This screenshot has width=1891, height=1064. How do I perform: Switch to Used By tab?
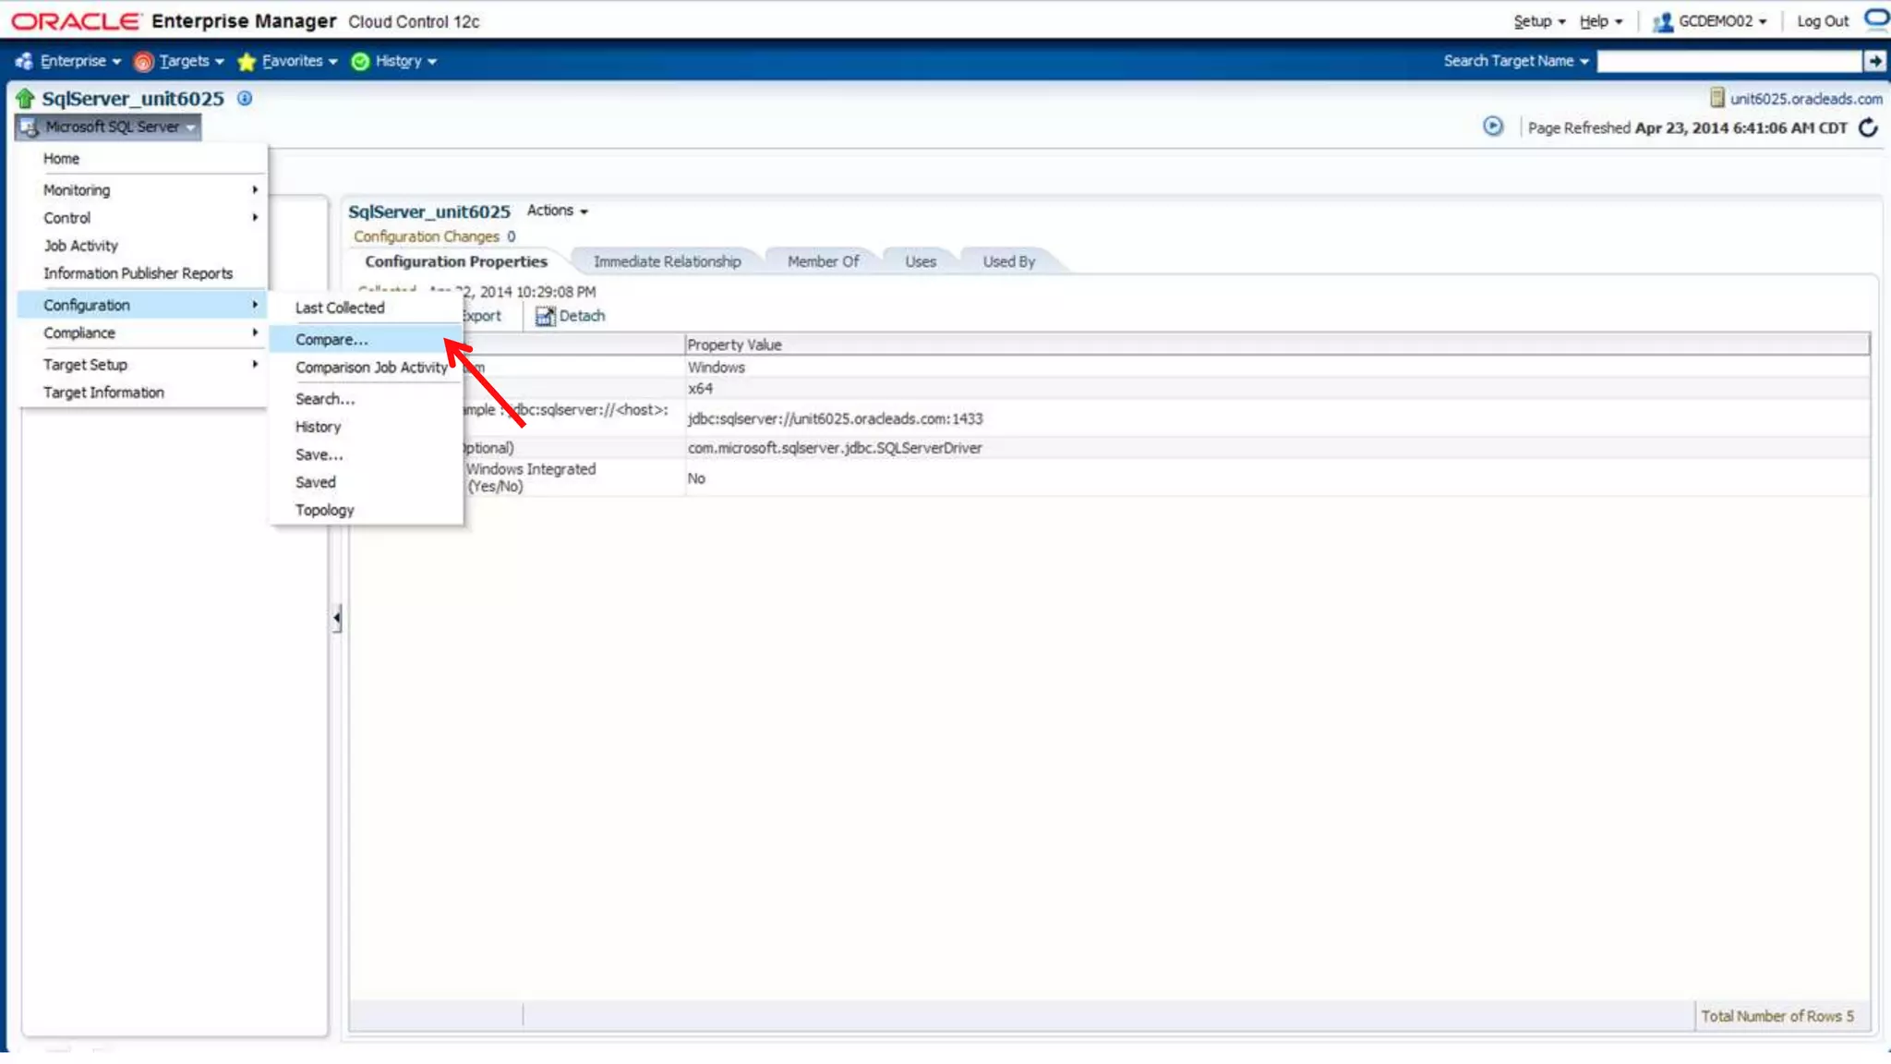pos(1008,261)
